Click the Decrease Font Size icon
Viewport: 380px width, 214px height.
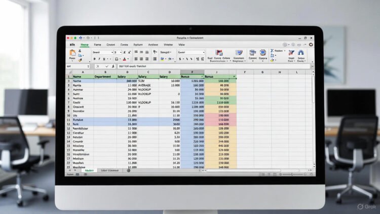click(129, 52)
